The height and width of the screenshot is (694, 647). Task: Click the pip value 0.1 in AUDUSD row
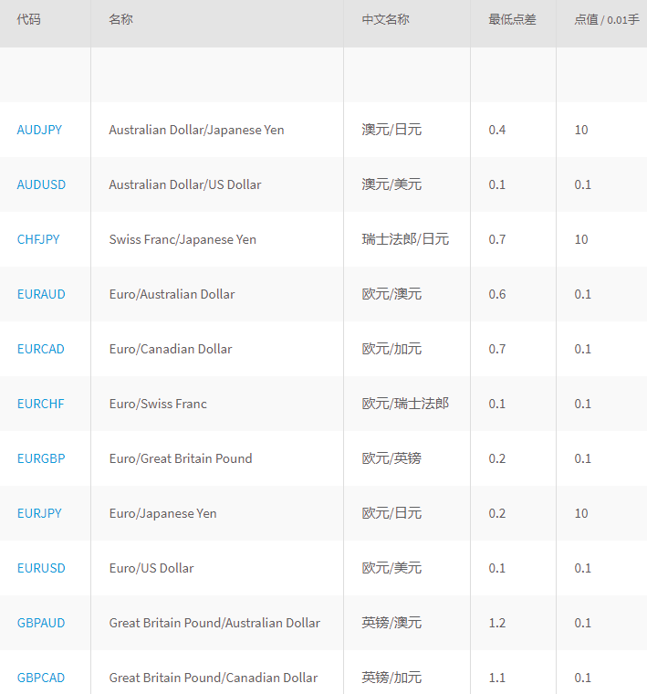click(x=582, y=184)
